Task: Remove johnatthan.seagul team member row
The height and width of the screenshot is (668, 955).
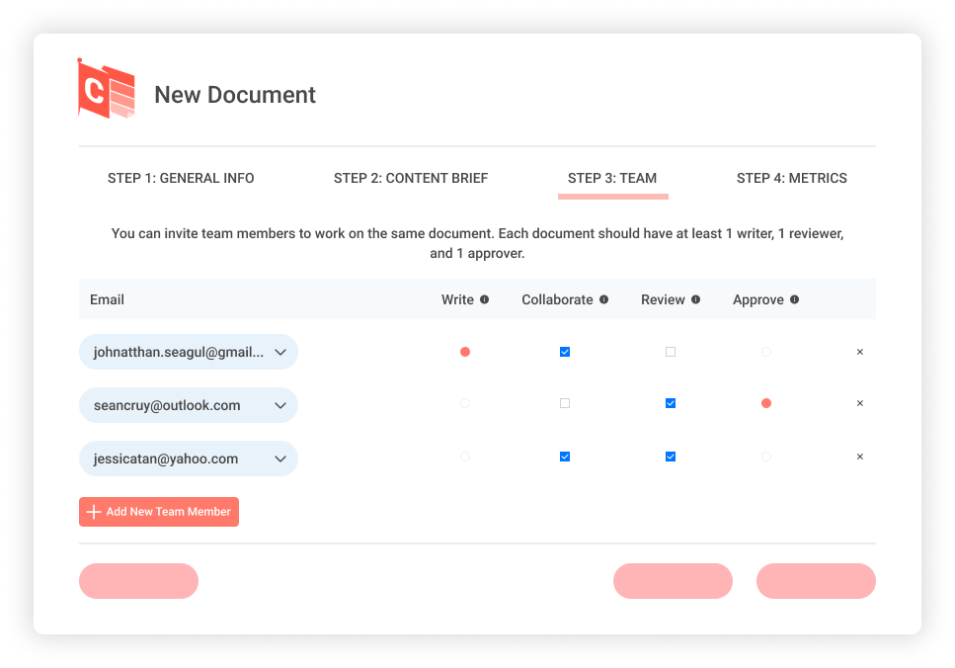Action: coord(859,352)
